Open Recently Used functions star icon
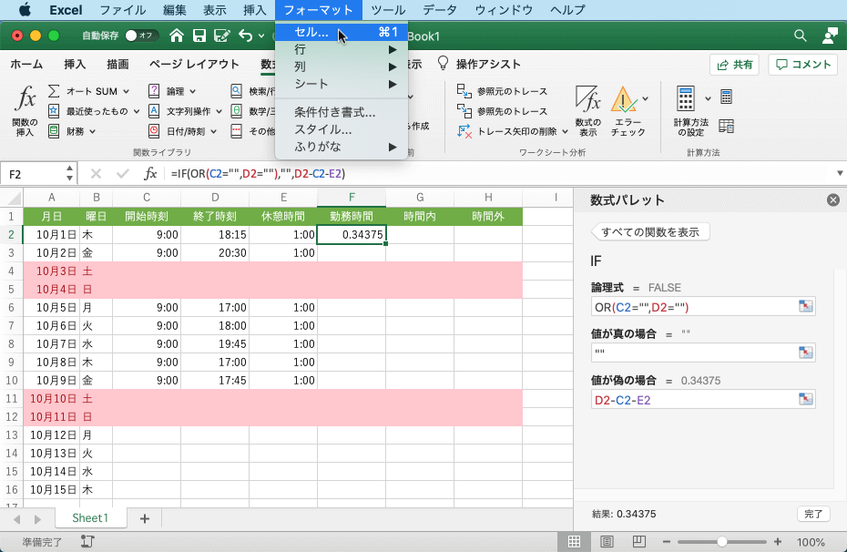847x552 pixels. click(x=54, y=111)
